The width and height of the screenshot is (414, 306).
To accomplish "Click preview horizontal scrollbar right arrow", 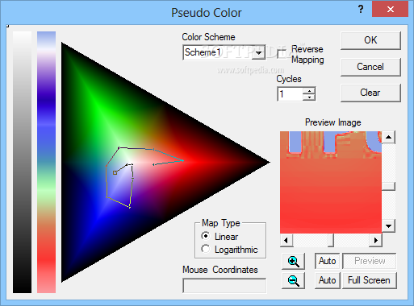I will click(375, 240).
